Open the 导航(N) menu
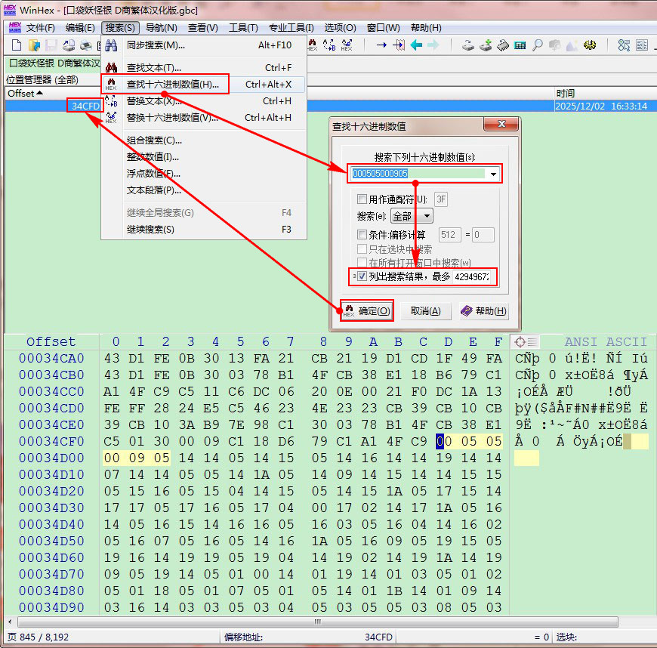This screenshot has width=657, height=648. click(162, 28)
